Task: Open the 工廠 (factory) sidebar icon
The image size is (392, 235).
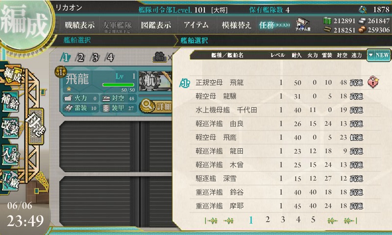Action: (x=10, y=181)
